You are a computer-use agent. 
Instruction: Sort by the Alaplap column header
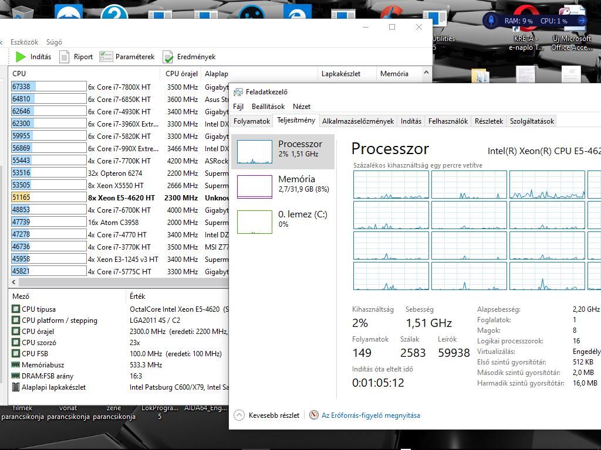click(x=260, y=73)
